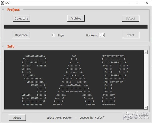
Task: Minimize the SAP window
Action: click(127, 3)
